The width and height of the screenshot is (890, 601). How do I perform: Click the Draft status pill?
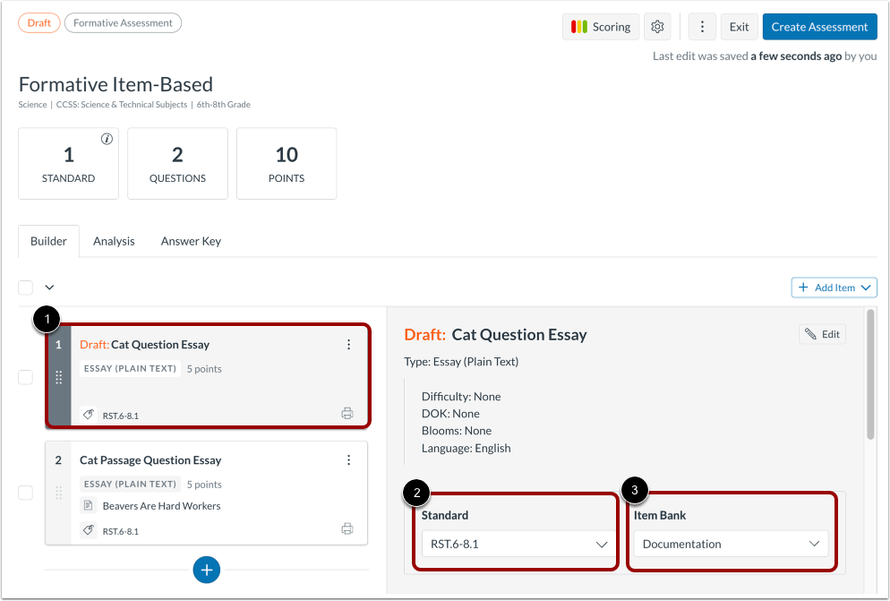pos(39,22)
